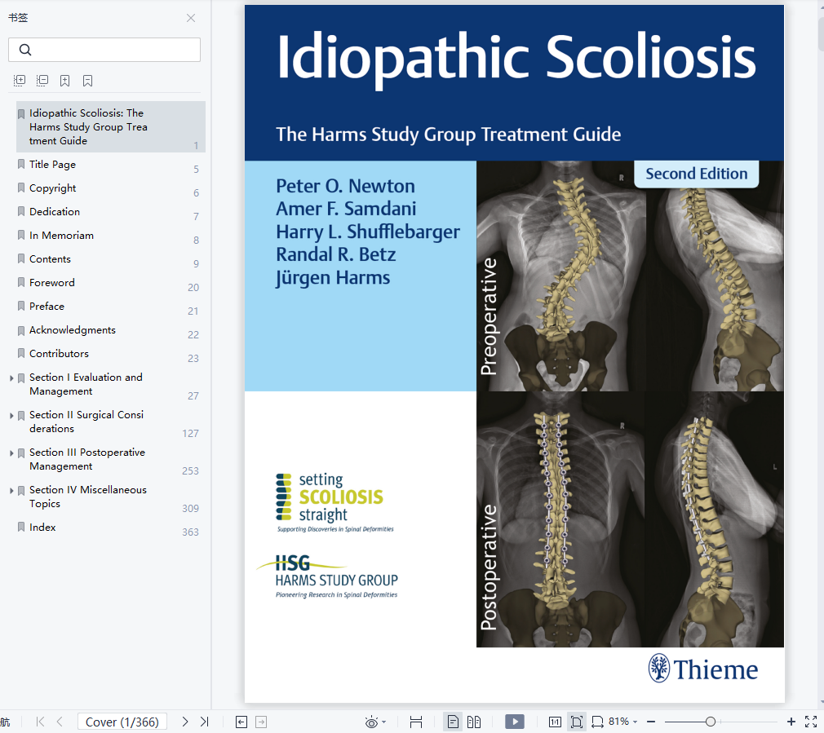Image resolution: width=824 pixels, height=733 pixels.
Task: Zoom in with the plus button
Action: pos(791,722)
